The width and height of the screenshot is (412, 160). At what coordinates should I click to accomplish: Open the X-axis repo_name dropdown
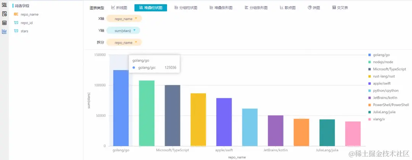(x=124, y=19)
